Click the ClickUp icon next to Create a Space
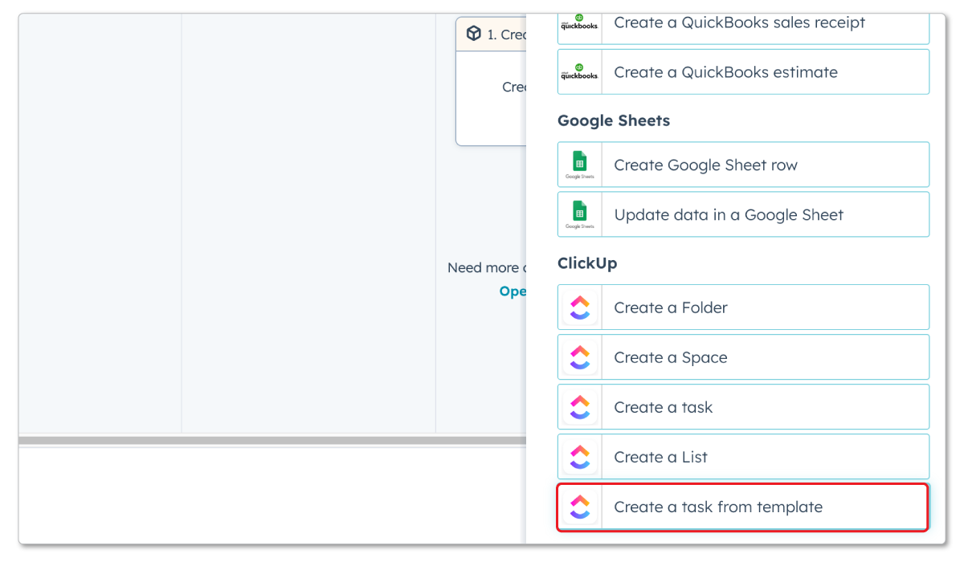The image size is (964, 562). tap(579, 356)
